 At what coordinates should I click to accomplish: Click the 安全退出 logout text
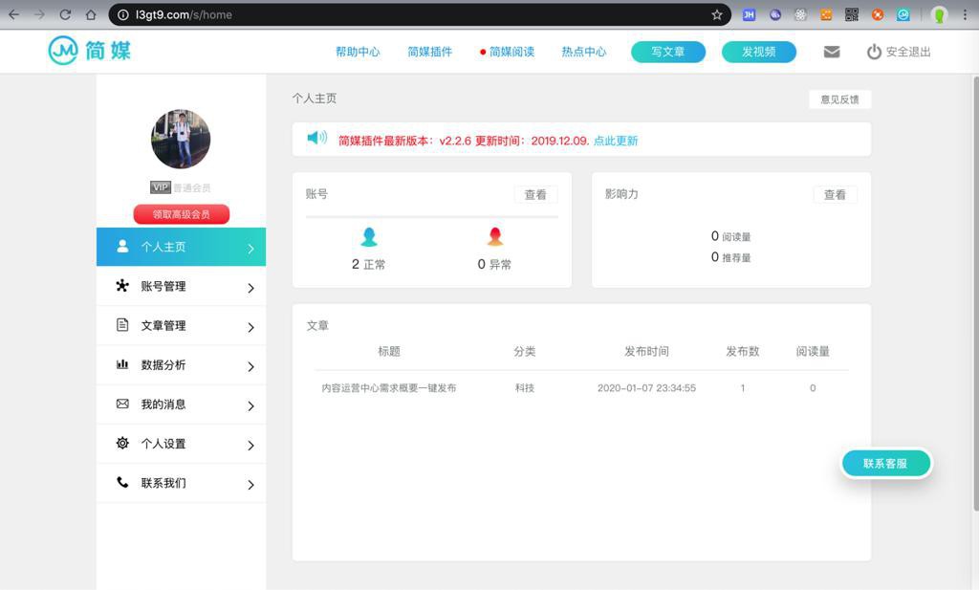908,52
